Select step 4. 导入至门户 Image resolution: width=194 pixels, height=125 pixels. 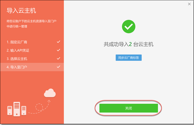pyautogui.click(x=32, y=67)
